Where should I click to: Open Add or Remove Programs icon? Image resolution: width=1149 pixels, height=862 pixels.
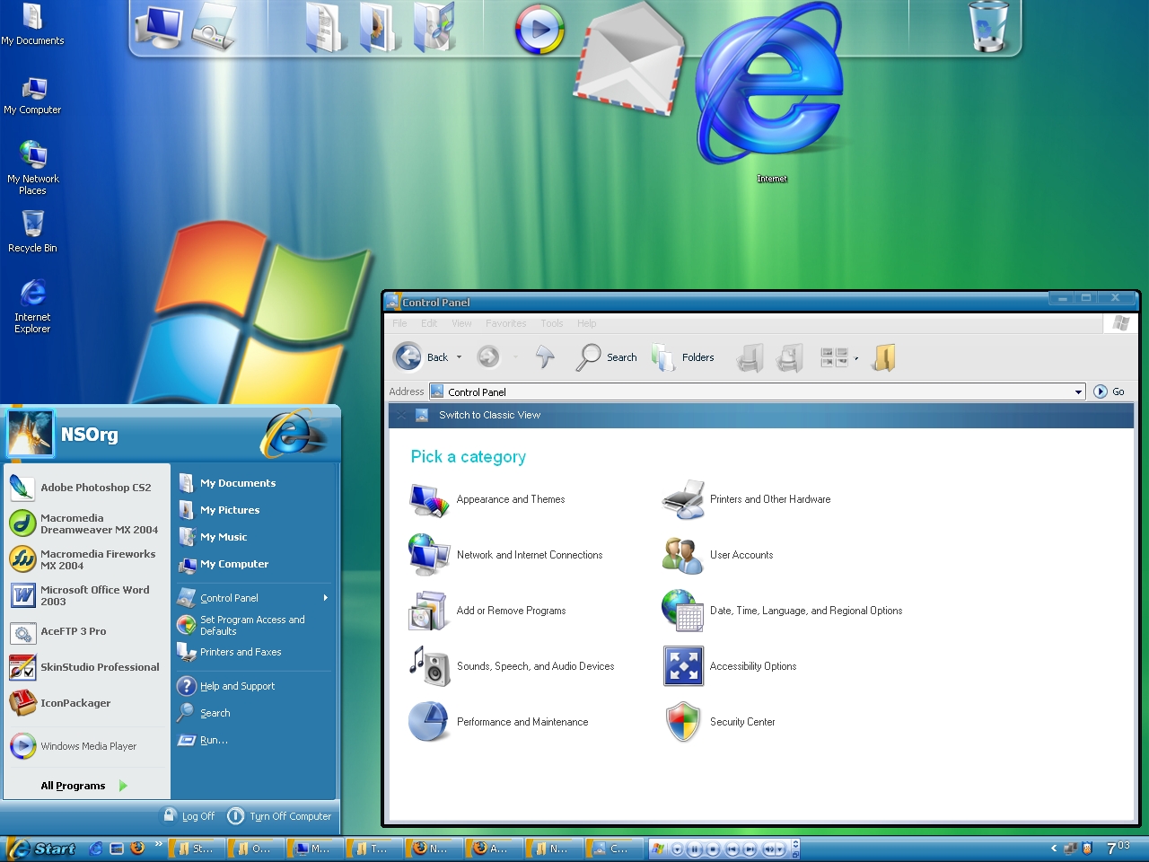tap(428, 611)
